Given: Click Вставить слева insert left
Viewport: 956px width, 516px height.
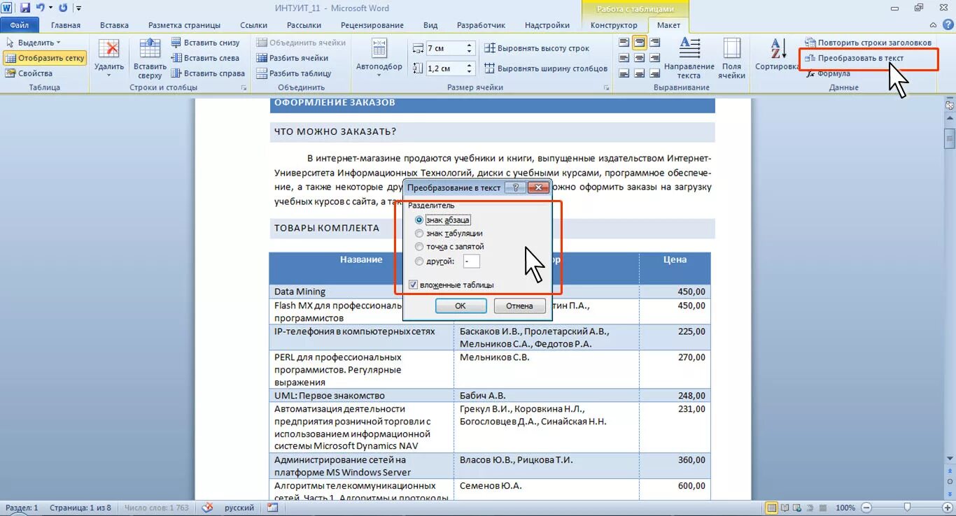Looking at the screenshot, I should tap(205, 58).
